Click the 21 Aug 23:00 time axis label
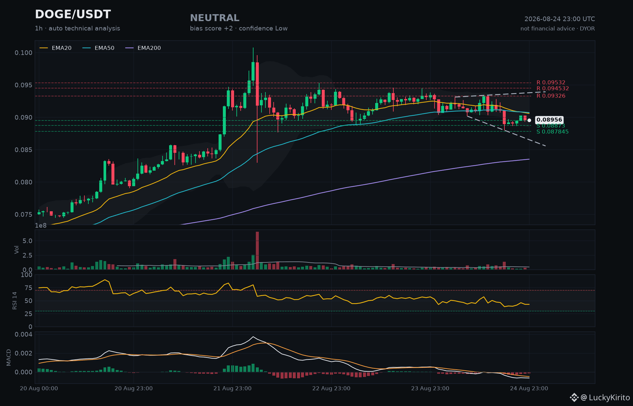This screenshot has width=633, height=406. [232, 389]
